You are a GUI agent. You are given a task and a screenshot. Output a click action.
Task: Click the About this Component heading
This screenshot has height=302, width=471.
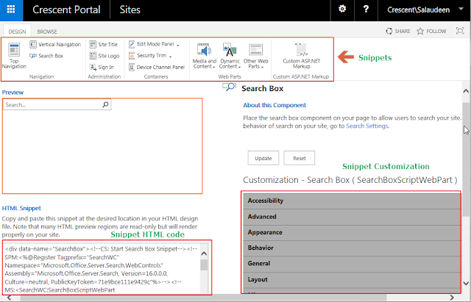coord(275,105)
